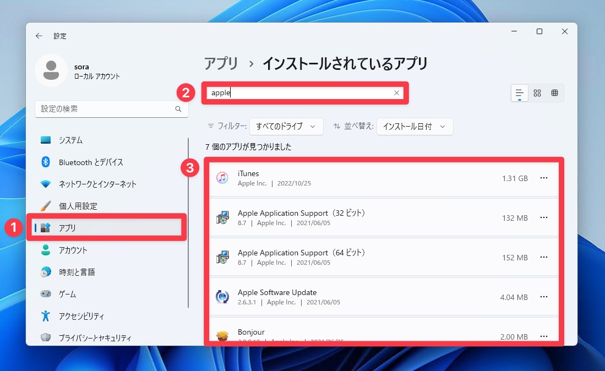Screen dimensions: 605x371
Task: Click the Apple Application Support (32 ビット) icon
Action: pyautogui.click(x=222, y=218)
